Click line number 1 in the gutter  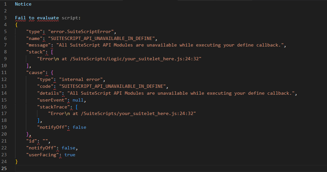(x=5, y=4)
